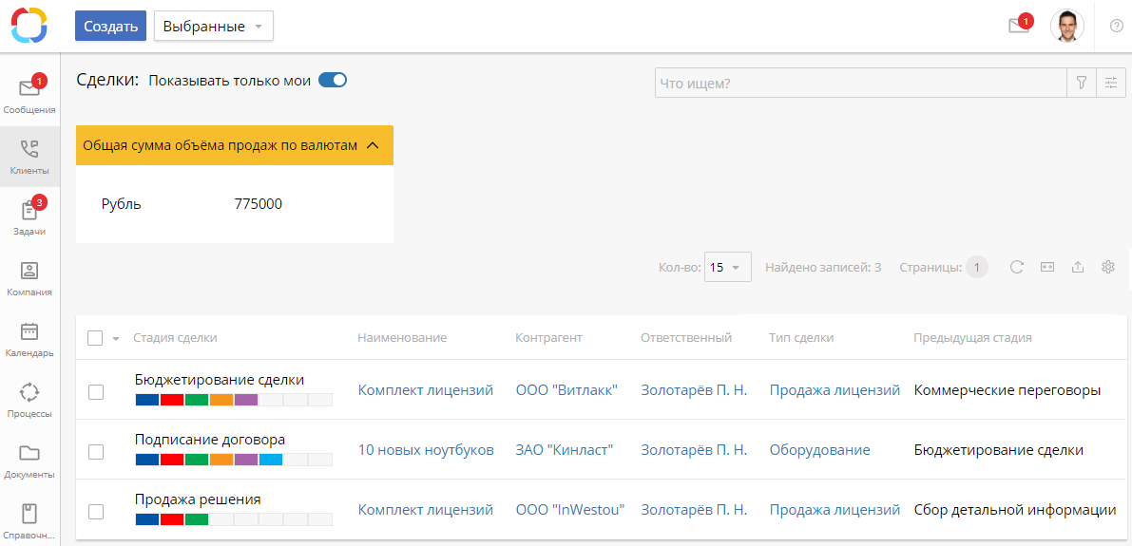Toggle the "Показывать только мои" switch
1132x546 pixels.
click(332, 81)
